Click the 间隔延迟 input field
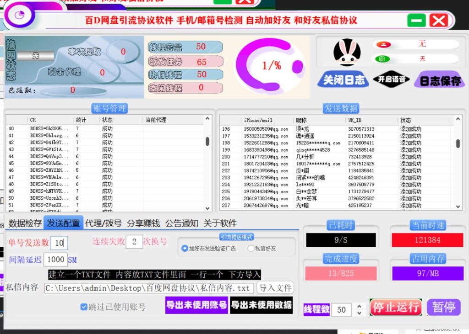The width and height of the screenshot is (469, 334). click(55, 260)
